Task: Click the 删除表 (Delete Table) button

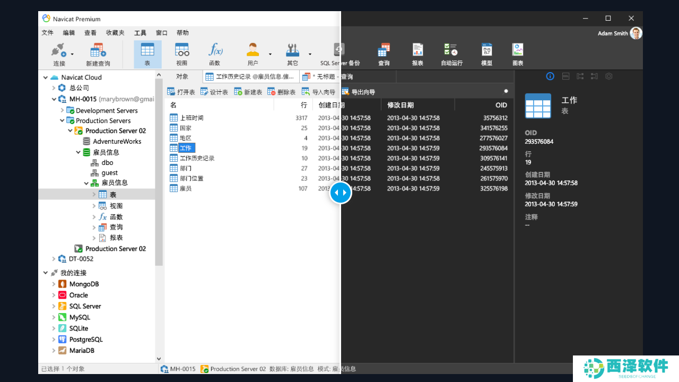Action: pos(282,92)
